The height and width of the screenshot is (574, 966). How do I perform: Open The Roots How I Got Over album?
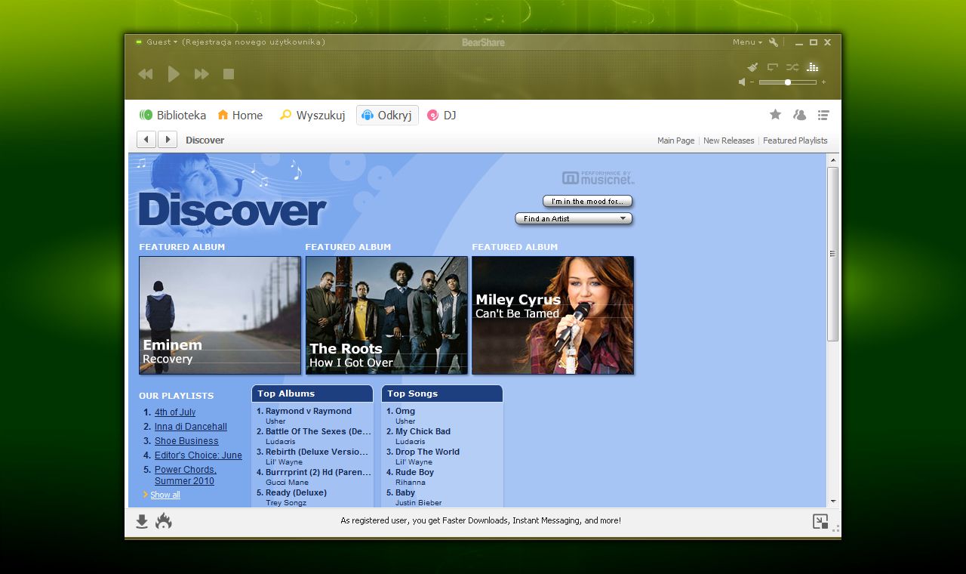coord(386,315)
